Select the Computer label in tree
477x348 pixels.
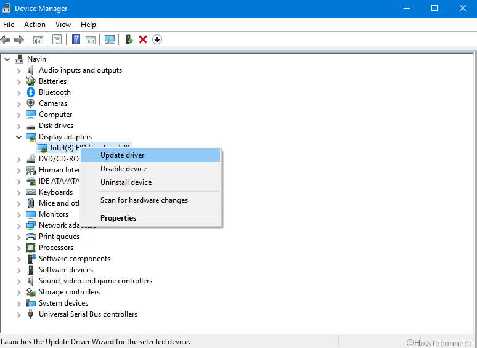point(55,115)
